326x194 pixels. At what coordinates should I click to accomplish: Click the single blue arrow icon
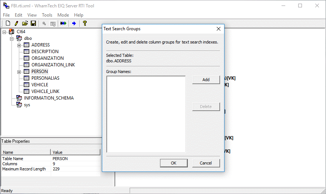(x=74, y=24)
